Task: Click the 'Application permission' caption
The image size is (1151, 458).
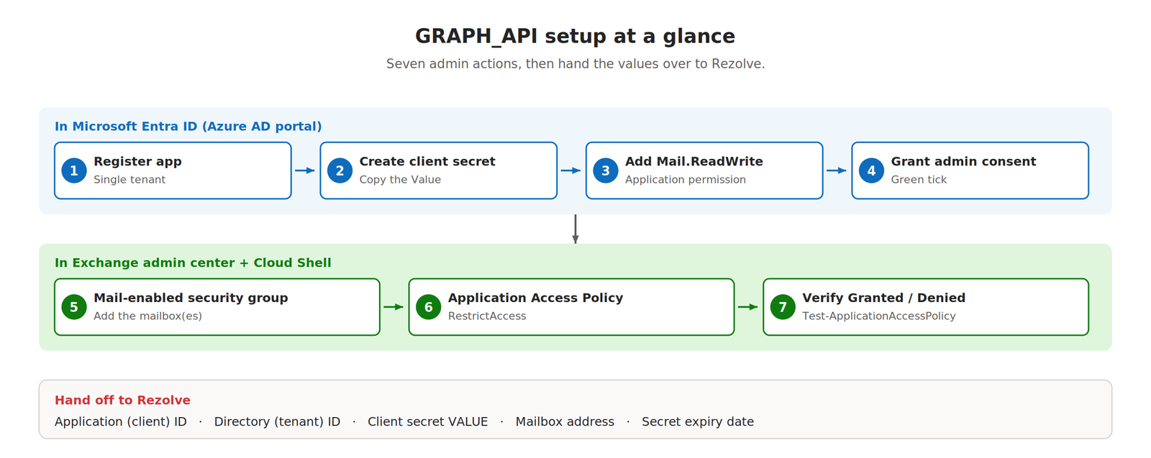Action: (x=686, y=180)
